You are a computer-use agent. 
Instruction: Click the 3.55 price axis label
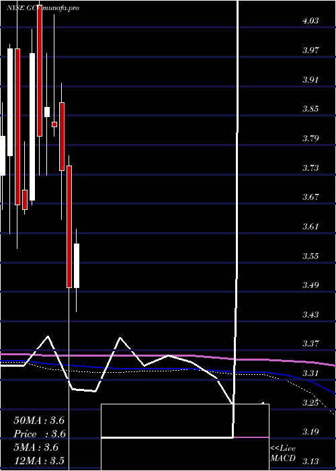[x=310, y=256]
